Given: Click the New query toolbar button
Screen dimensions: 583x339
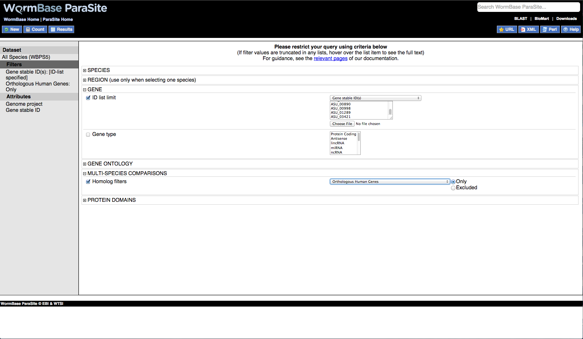Looking at the screenshot, I should (12, 30).
